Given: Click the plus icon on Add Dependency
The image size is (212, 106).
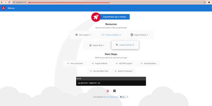Looking at the screenshot, I should click(x=141, y=63).
